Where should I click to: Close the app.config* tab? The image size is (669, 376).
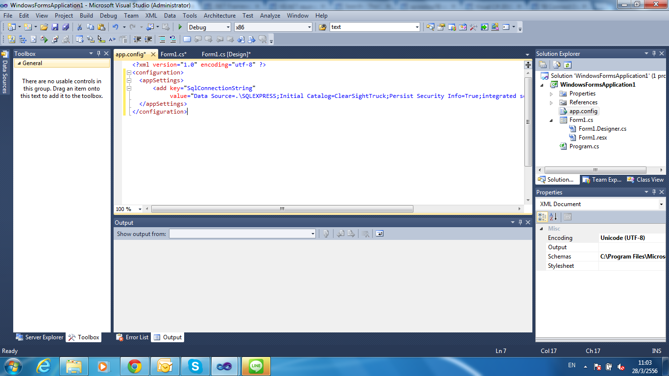(x=153, y=54)
